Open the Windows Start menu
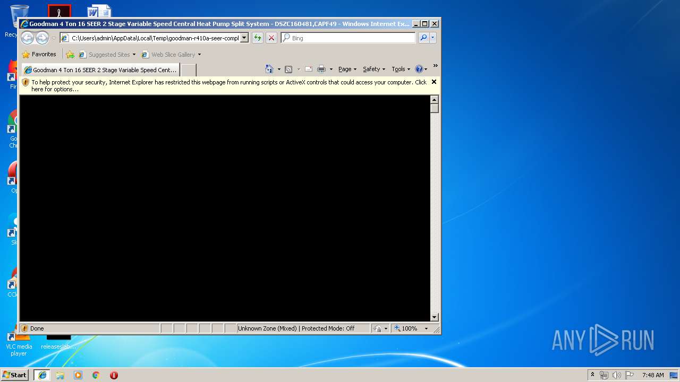This screenshot has height=382, width=680. point(14,375)
